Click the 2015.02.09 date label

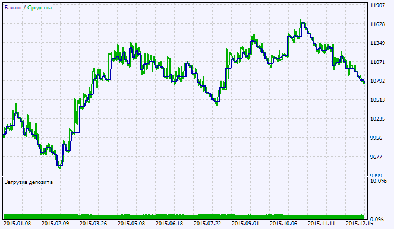(55, 224)
